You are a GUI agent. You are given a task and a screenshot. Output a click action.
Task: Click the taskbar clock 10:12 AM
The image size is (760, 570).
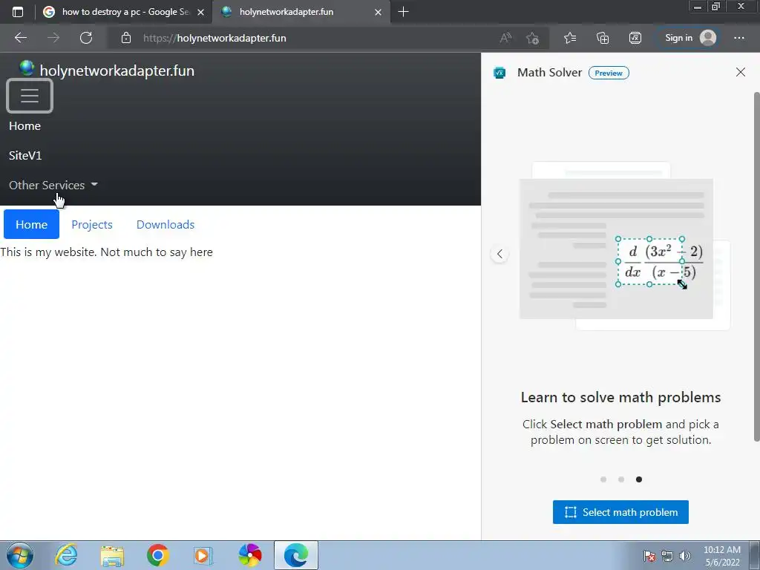pyautogui.click(x=722, y=556)
